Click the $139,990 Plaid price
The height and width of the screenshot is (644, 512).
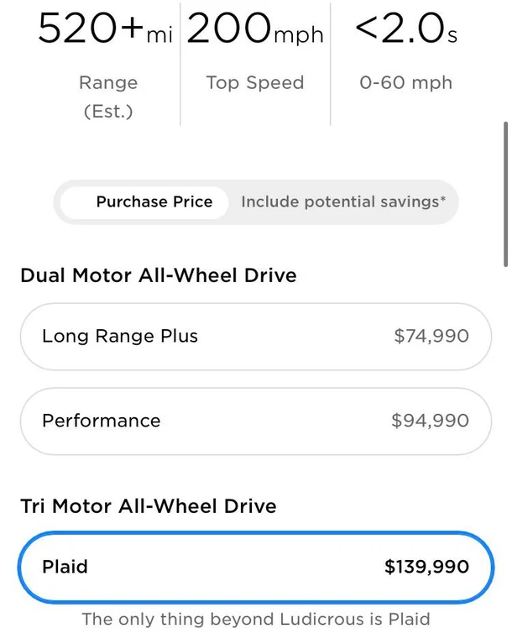[x=426, y=567]
